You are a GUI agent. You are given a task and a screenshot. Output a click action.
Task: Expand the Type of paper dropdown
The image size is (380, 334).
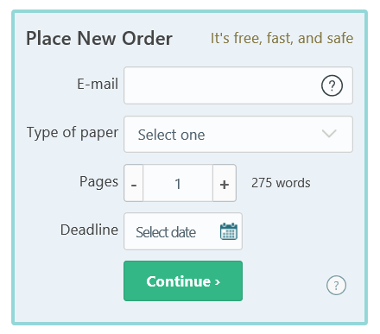(x=238, y=134)
